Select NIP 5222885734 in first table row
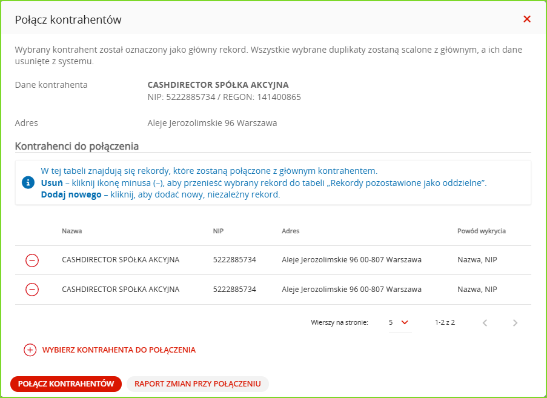Screen dimensions: 547x398 234,260
